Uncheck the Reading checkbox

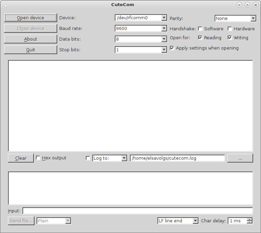(x=200, y=38)
